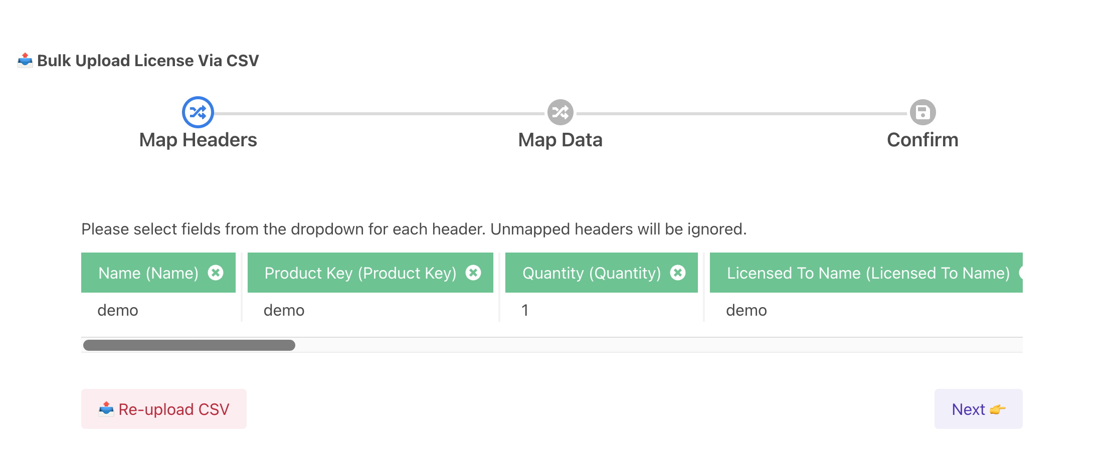The image size is (1114, 463).
Task: Select the demo cell under Name
Action: pos(118,310)
